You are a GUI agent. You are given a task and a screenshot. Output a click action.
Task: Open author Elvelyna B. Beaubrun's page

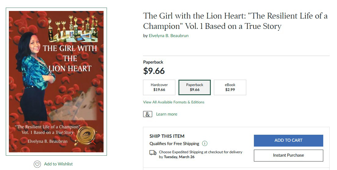point(168,36)
